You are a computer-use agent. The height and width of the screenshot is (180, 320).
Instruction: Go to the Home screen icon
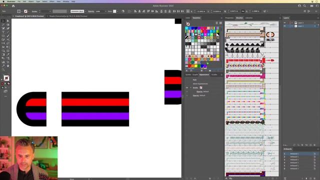point(13,6)
